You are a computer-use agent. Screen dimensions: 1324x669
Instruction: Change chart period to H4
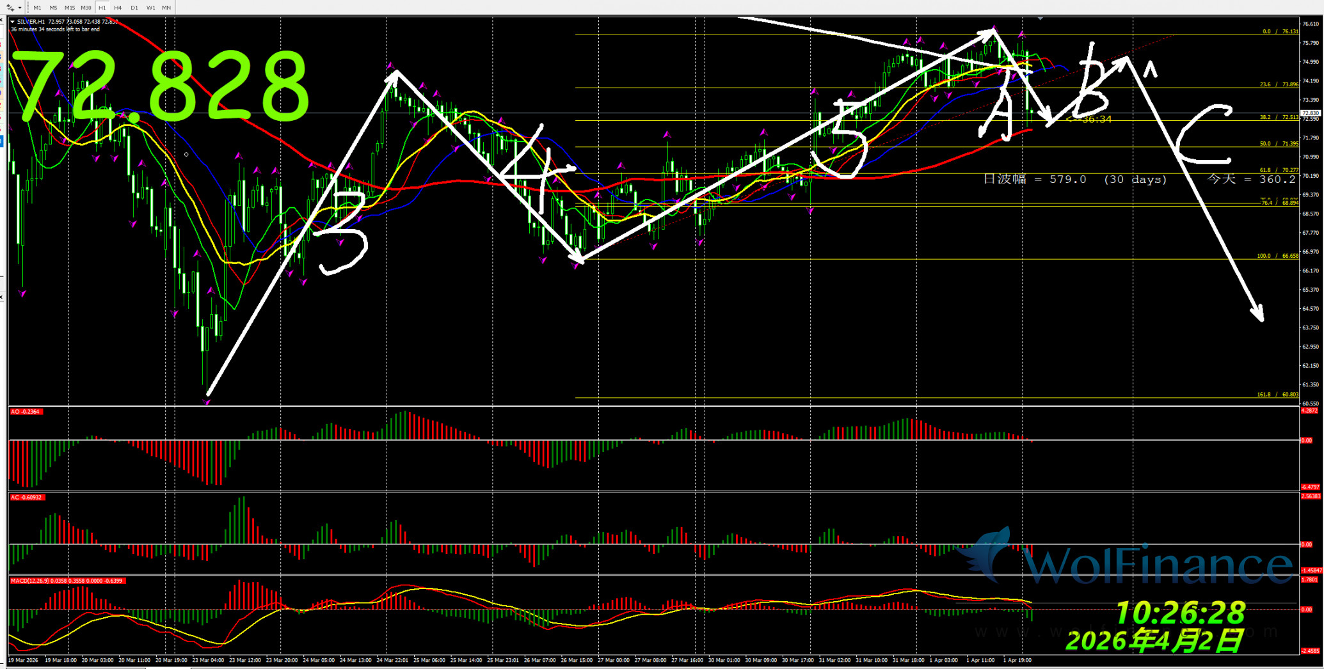pos(118,8)
